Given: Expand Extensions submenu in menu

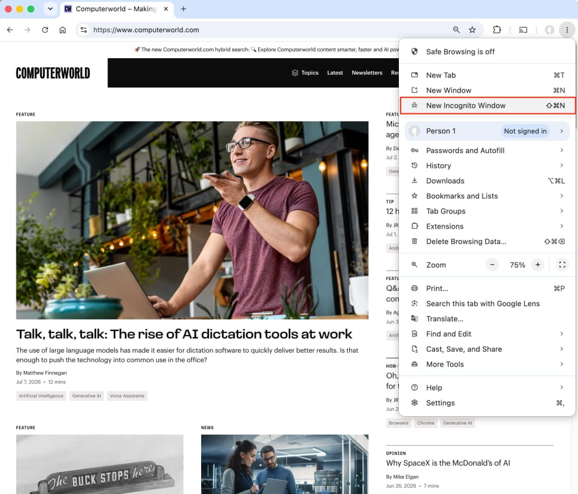Looking at the screenshot, I should coord(487,226).
